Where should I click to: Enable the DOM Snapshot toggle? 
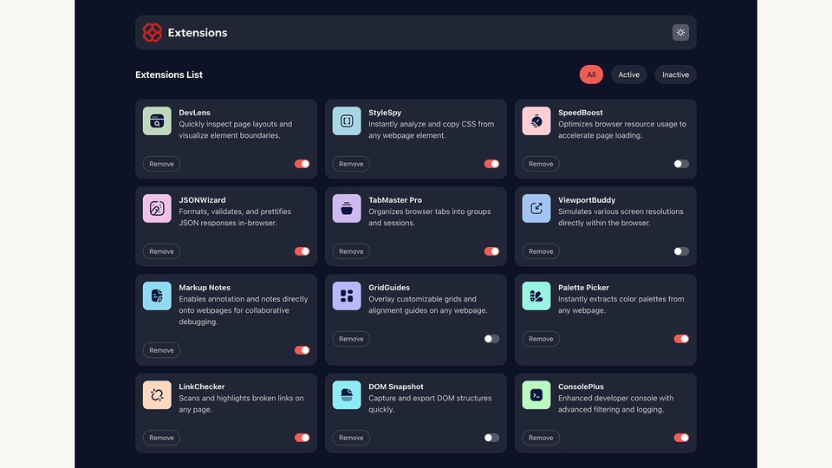click(491, 438)
